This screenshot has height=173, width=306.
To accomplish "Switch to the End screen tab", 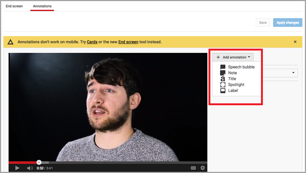I will [14, 6].
